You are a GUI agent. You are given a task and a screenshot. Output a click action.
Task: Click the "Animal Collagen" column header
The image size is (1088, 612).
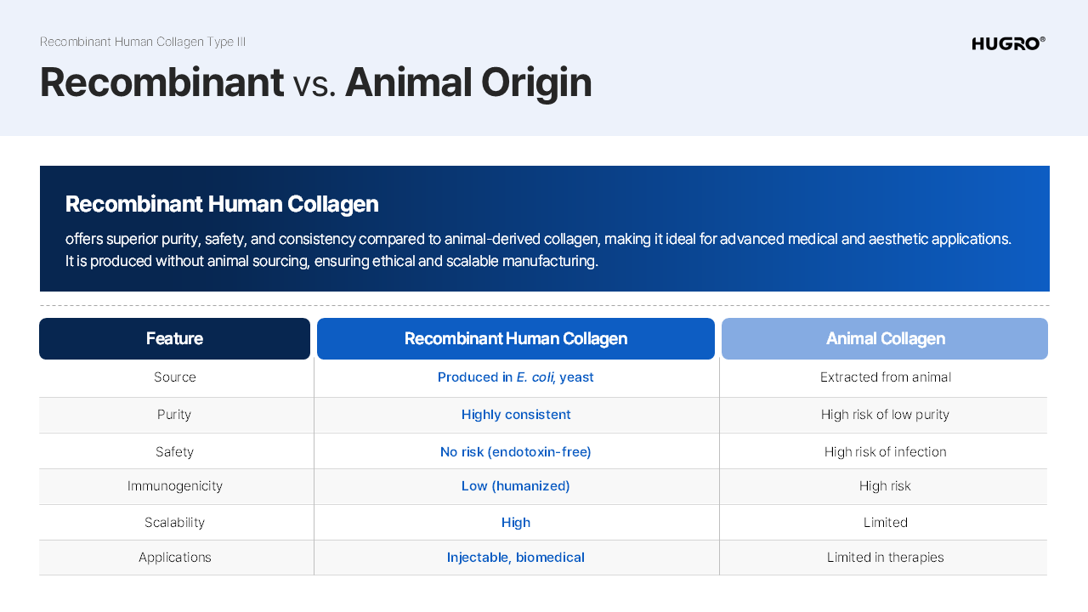[x=885, y=338]
